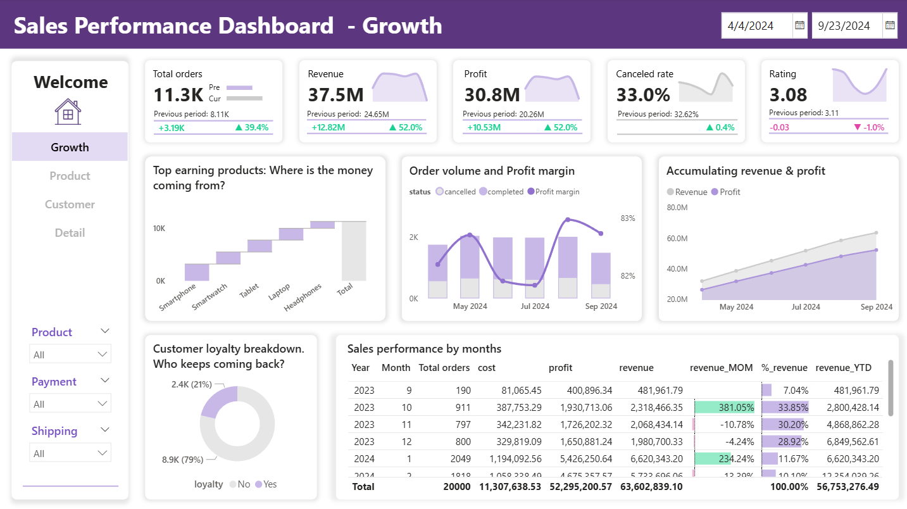Click the sales table vertical scrollbar
Image resolution: width=907 pixels, height=509 pixels.
click(x=891, y=387)
